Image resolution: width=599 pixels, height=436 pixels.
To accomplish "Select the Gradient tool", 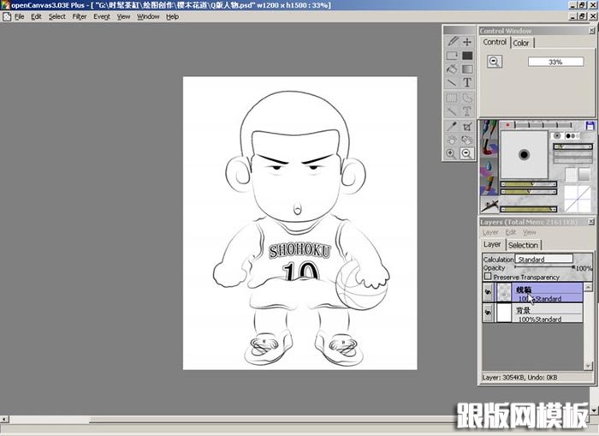I will [467, 69].
